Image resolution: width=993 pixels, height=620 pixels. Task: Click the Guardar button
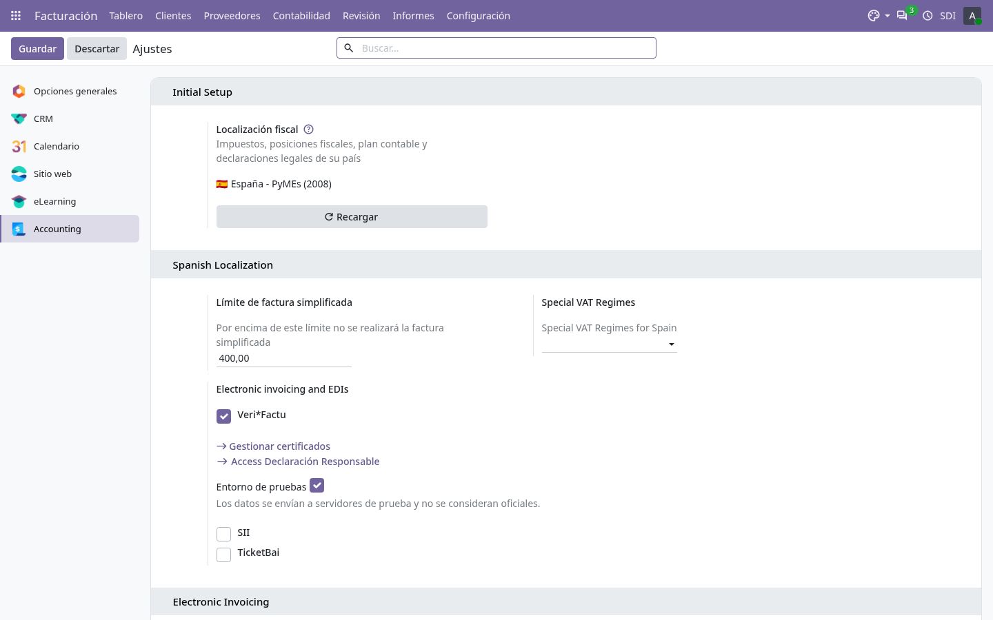coord(37,48)
